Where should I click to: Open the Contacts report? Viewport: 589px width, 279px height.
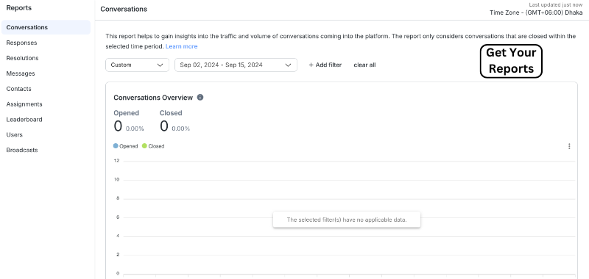click(x=19, y=89)
